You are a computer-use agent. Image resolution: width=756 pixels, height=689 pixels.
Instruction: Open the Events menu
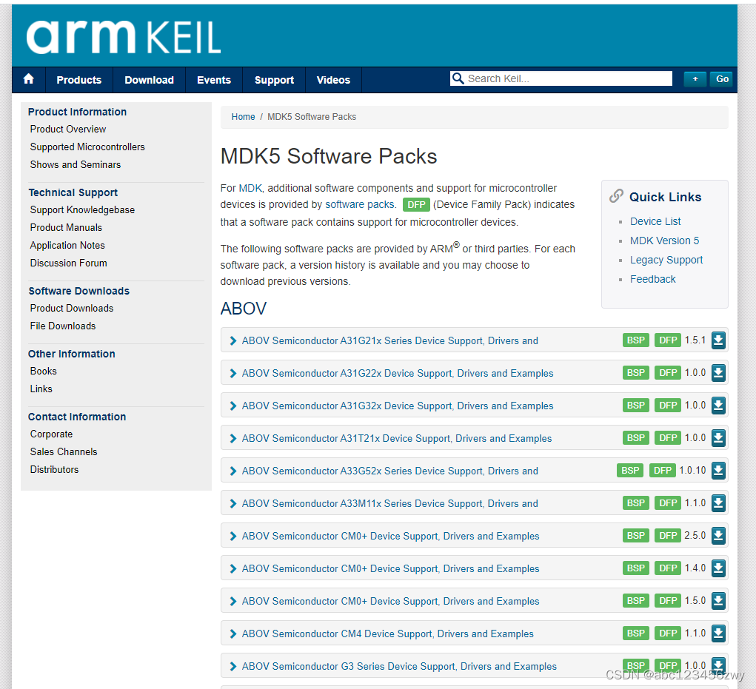click(x=213, y=80)
